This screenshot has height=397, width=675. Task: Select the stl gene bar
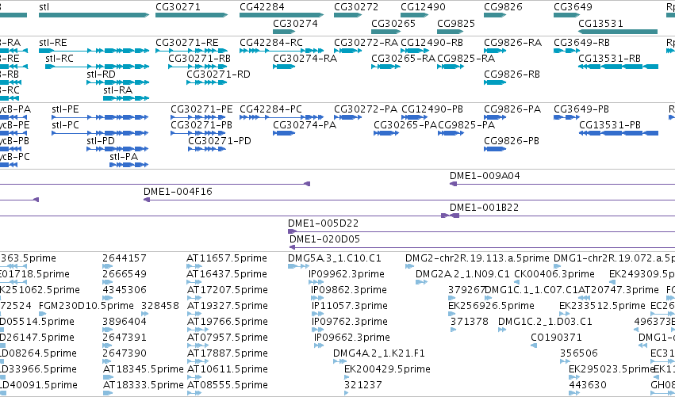(94, 15)
